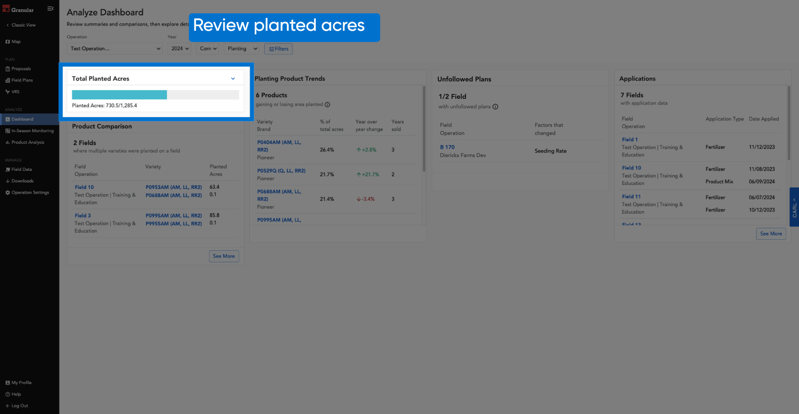Open P9955AM variety link

[174, 224]
